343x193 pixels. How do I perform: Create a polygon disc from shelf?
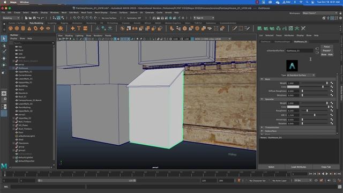[x=48, y=28]
